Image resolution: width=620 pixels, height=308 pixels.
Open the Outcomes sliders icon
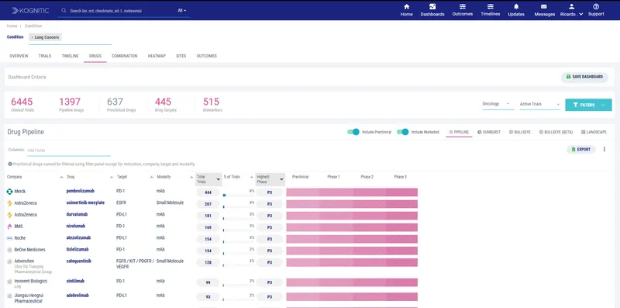(462, 7)
